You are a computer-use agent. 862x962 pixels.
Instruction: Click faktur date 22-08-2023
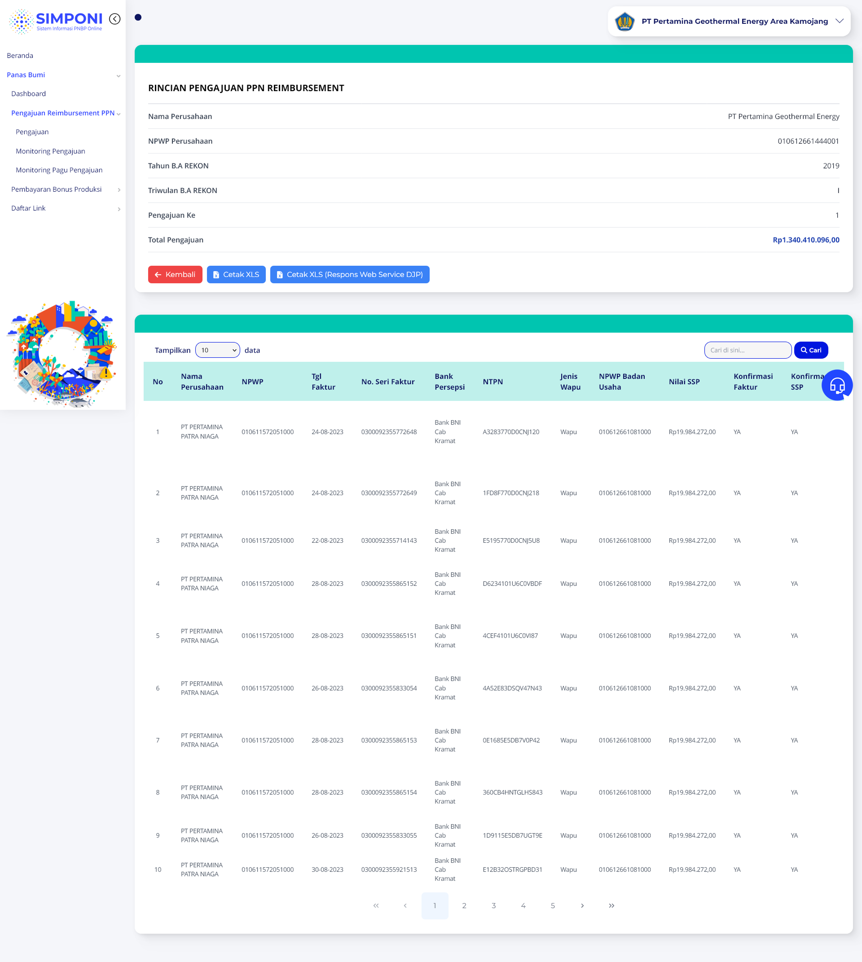tap(328, 540)
